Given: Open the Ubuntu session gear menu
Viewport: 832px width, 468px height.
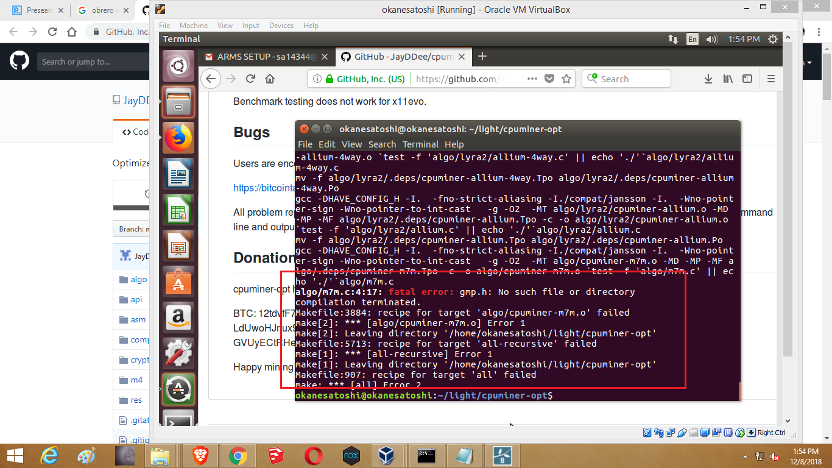Looking at the screenshot, I should (773, 39).
